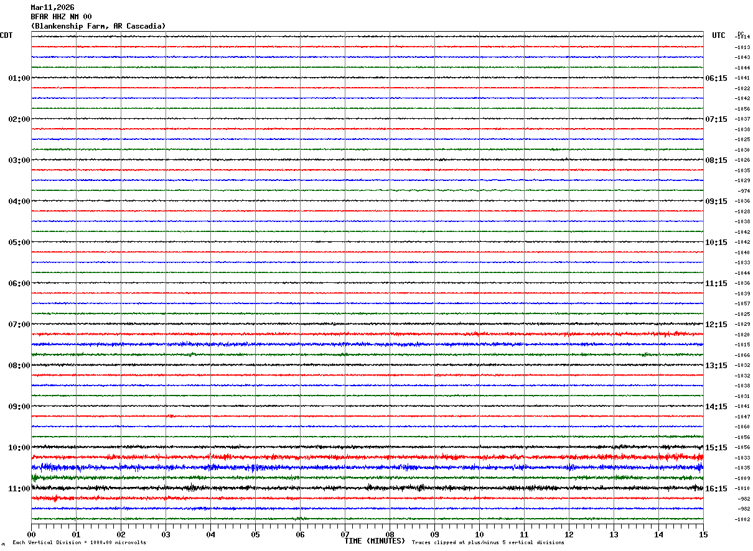Image resolution: width=753 pixels, height=551 pixels.
Task: Select the DC offset value -1009
Action: pyautogui.click(x=742, y=478)
